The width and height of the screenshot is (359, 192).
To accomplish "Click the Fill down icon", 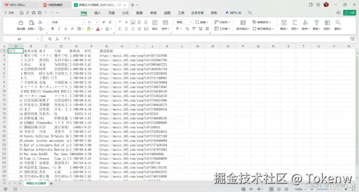I will click(x=284, y=23).
